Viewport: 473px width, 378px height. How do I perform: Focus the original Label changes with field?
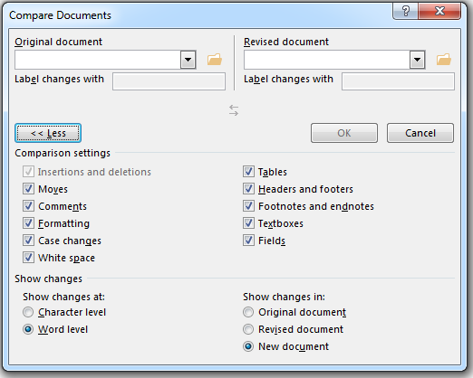click(x=169, y=81)
